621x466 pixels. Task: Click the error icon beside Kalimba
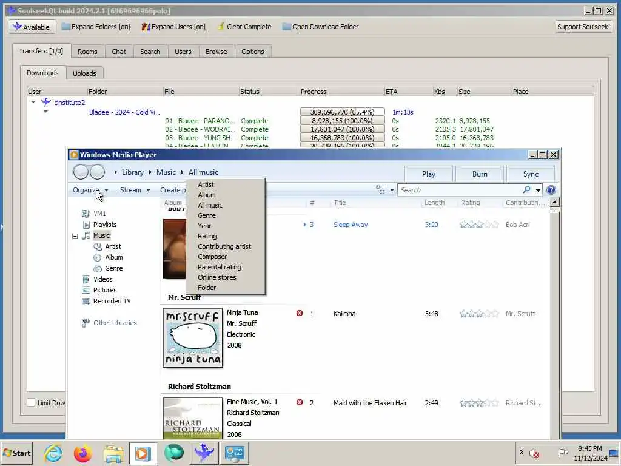pos(300,314)
